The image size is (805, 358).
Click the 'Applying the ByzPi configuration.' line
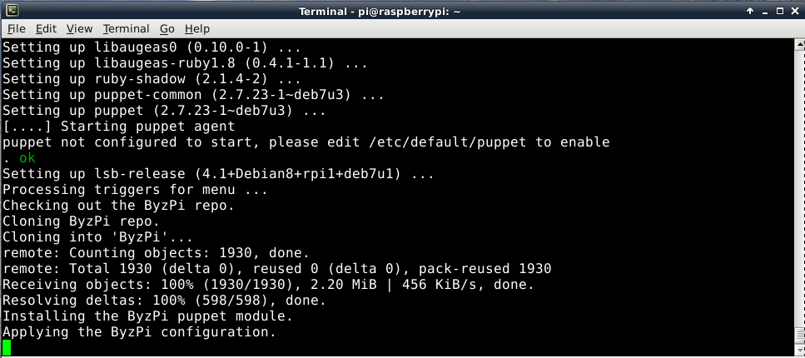[x=139, y=332]
